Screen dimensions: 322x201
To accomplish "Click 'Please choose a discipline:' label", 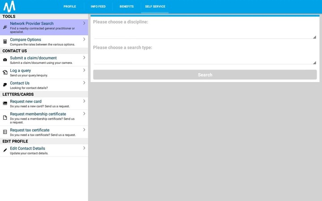I will pyautogui.click(x=121, y=22).
